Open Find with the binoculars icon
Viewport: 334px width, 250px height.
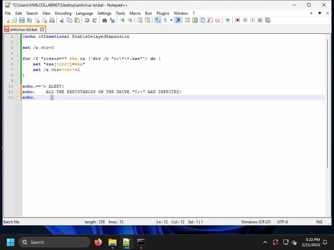[104, 21]
